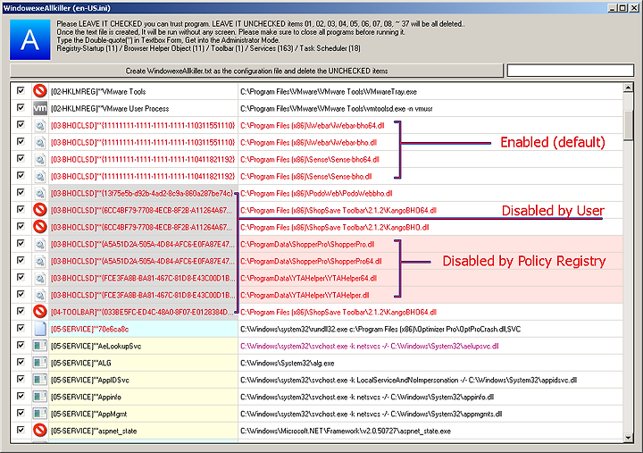This screenshot has width=643, height=453.
Task: Click the path ending in PodoWebbho.dll
Action: [316, 193]
